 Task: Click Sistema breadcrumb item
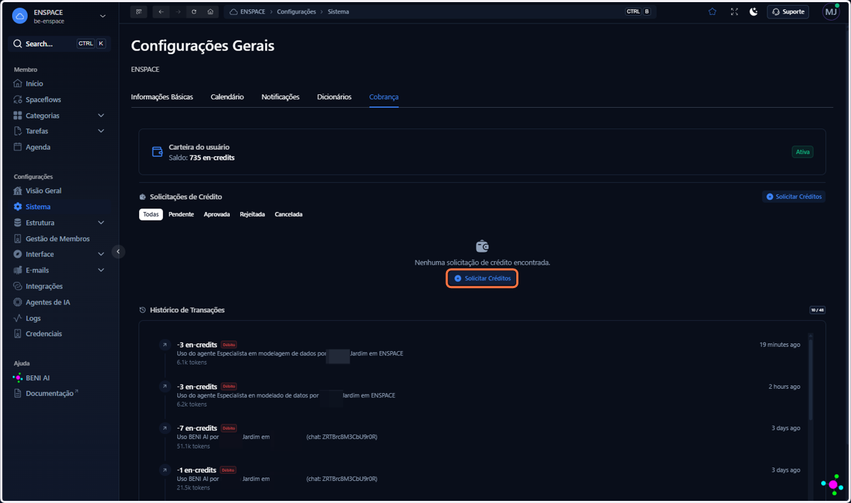tap(338, 12)
